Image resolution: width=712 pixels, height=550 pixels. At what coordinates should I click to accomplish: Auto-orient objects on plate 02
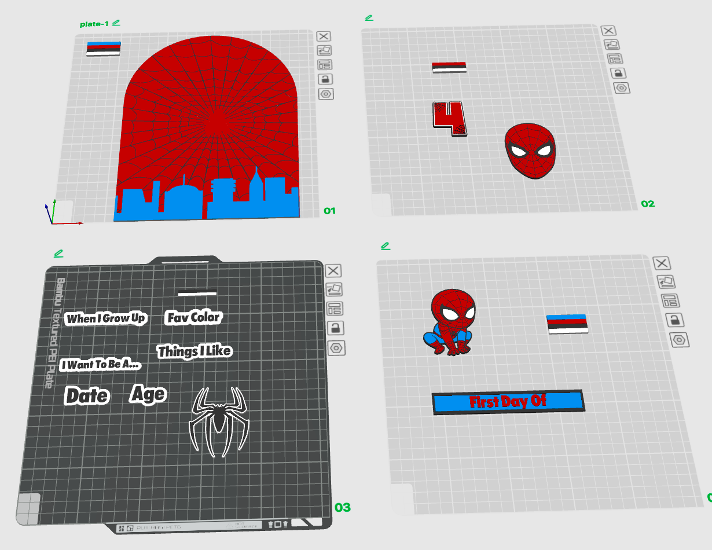[x=611, y=45]
